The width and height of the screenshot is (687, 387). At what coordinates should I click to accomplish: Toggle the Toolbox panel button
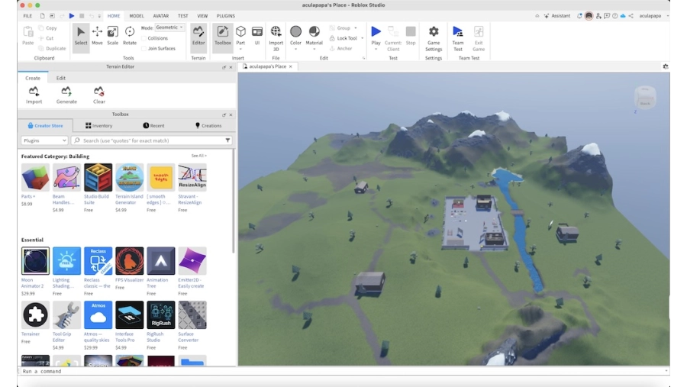pos(223,36)
